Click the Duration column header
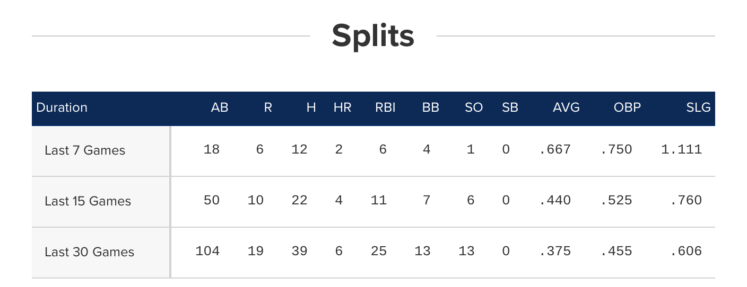Image resolution: width=747 pixels, height=287 pixels. pos(62,107)
